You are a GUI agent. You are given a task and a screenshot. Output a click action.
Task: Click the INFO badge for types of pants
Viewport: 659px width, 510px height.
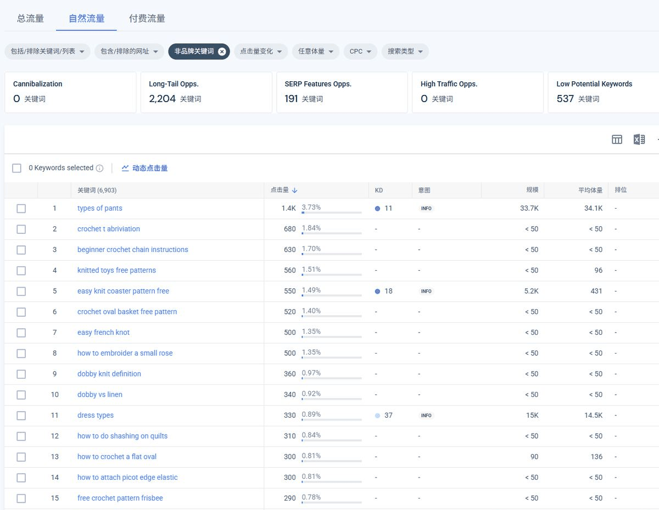pyautogui.click(x=426, y=209)
